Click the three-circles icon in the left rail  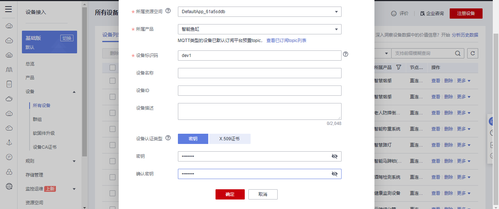point(9,172)
